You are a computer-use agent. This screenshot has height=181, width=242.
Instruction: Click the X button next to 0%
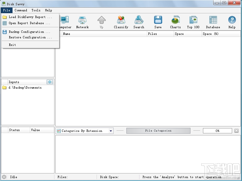(236, 131)
